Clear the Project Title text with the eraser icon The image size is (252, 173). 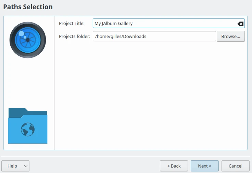pyautogui.click(x=240, y=24)
